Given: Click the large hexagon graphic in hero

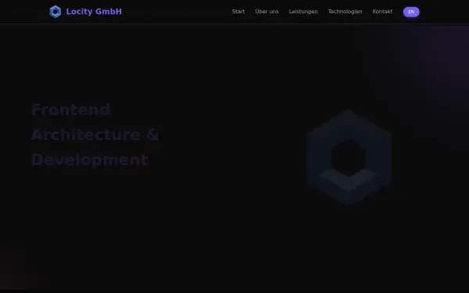Looking at the screenshot, I should point(349,158).
